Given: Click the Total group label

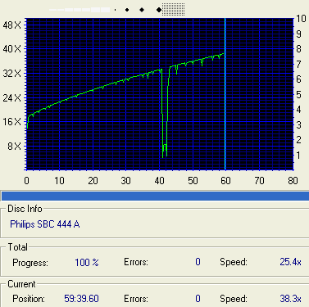Looking at the screenshot, I should [17, 247].
